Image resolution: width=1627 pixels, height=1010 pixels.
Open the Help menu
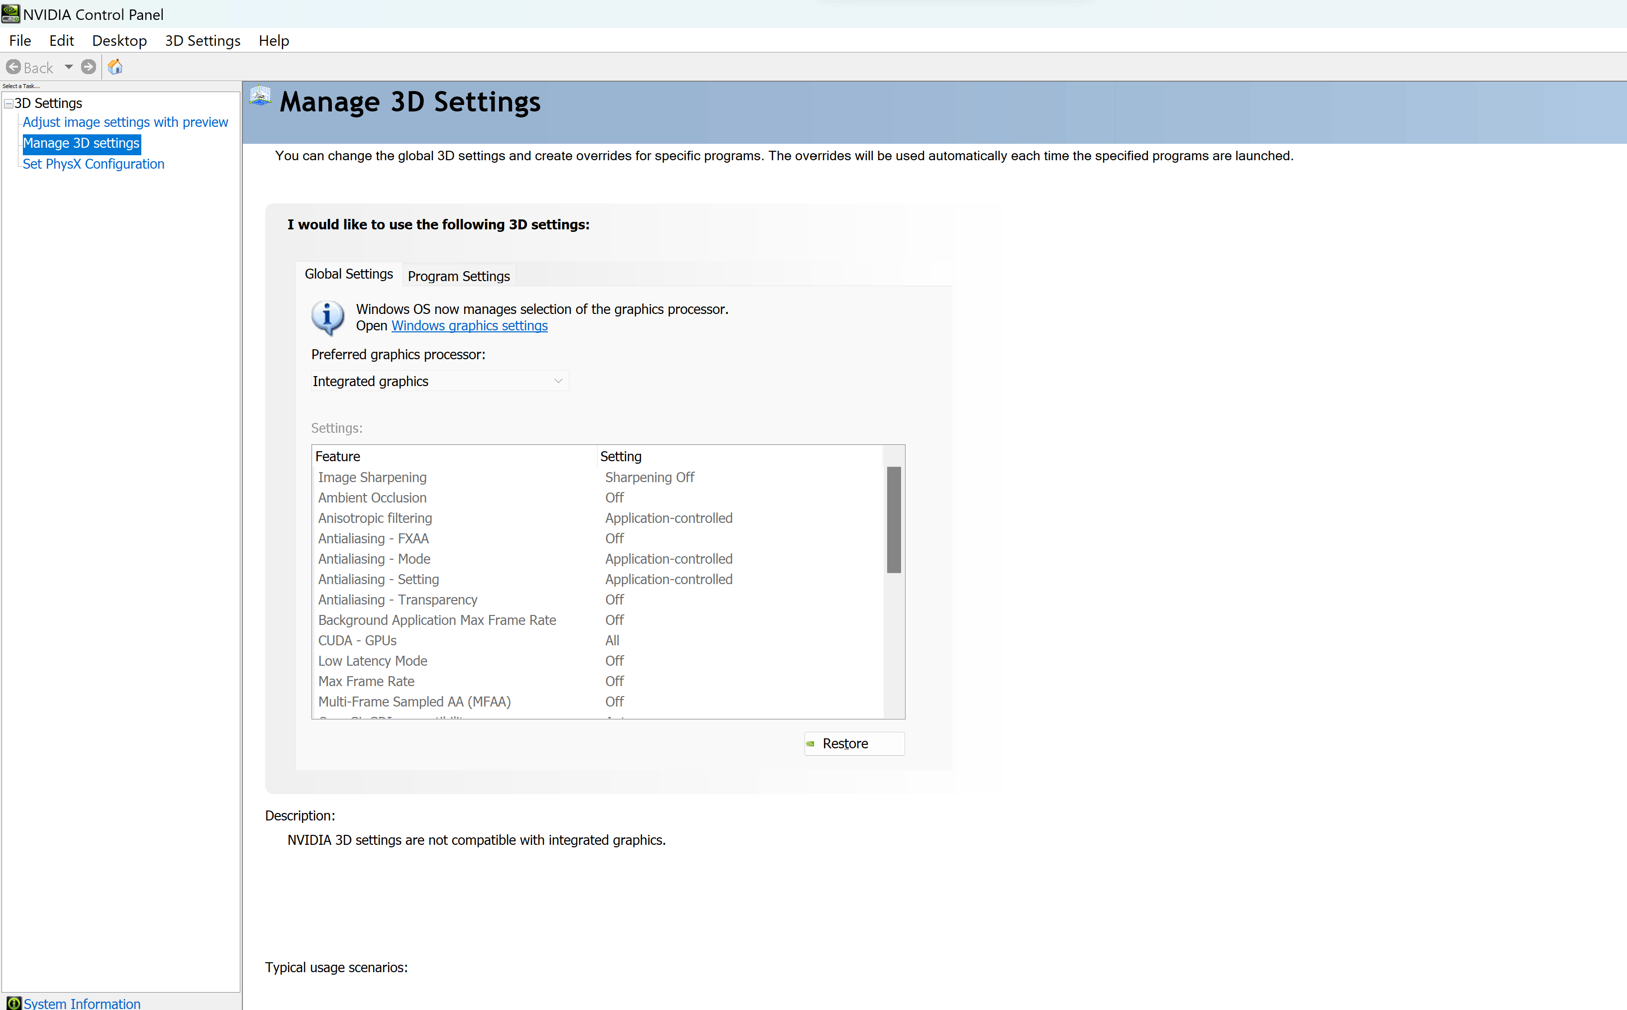(x=274, y=41)
